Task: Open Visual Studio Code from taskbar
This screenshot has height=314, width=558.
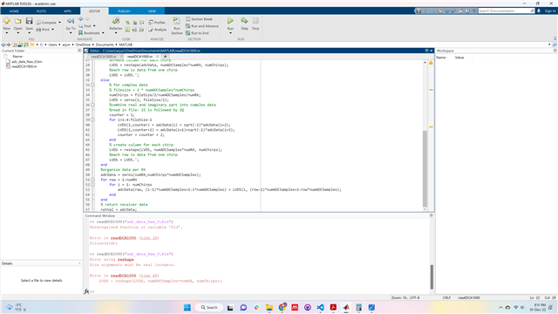Action: [x=320, y=308]
